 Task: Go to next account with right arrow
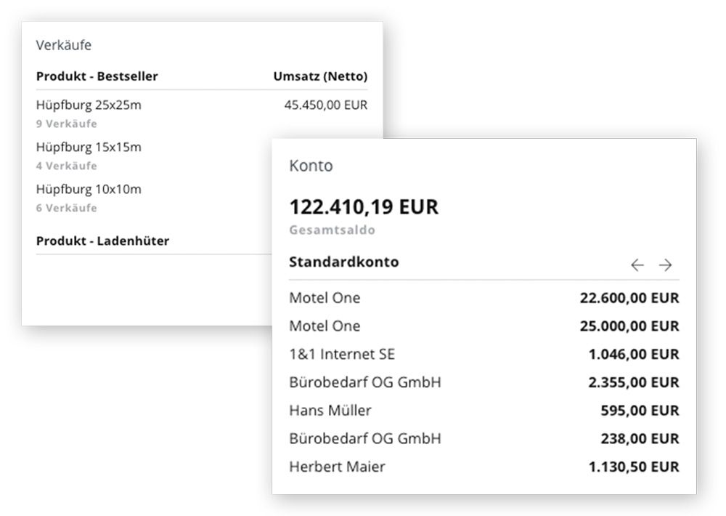[x=665, y=265]
